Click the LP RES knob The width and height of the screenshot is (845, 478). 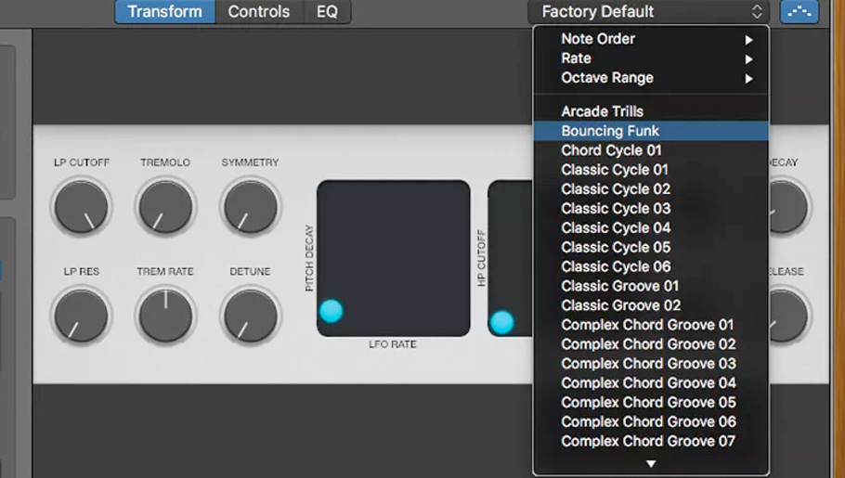point(81,316)
